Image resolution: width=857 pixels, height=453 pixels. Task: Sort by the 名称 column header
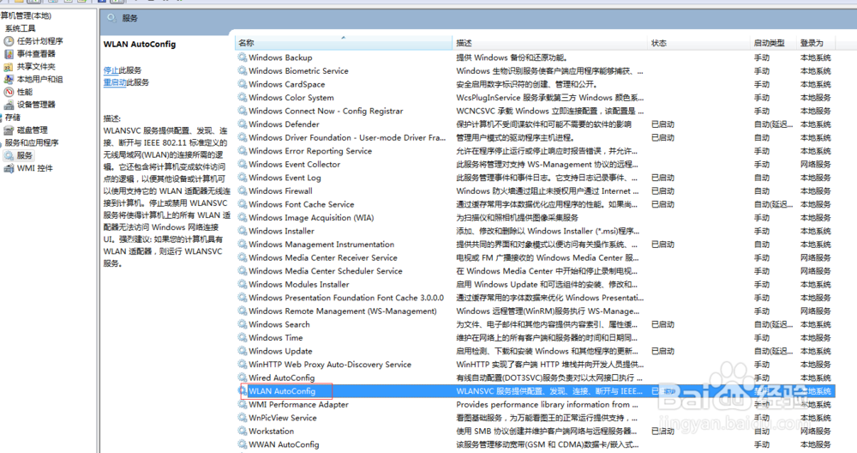pos(344,43)
